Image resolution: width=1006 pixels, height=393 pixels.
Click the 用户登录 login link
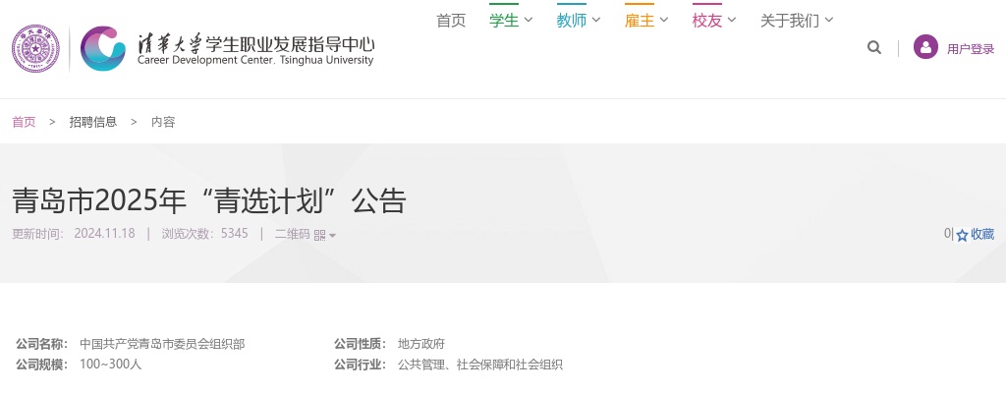click(x=971, y=48)
